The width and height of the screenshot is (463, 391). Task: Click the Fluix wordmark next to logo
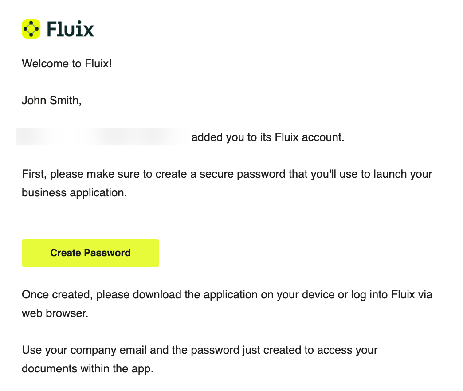[70, 29]
